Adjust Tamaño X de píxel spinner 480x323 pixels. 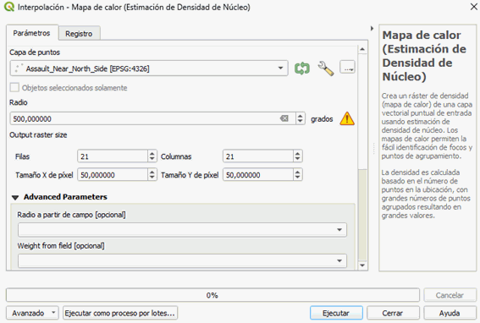coord(152,175)
